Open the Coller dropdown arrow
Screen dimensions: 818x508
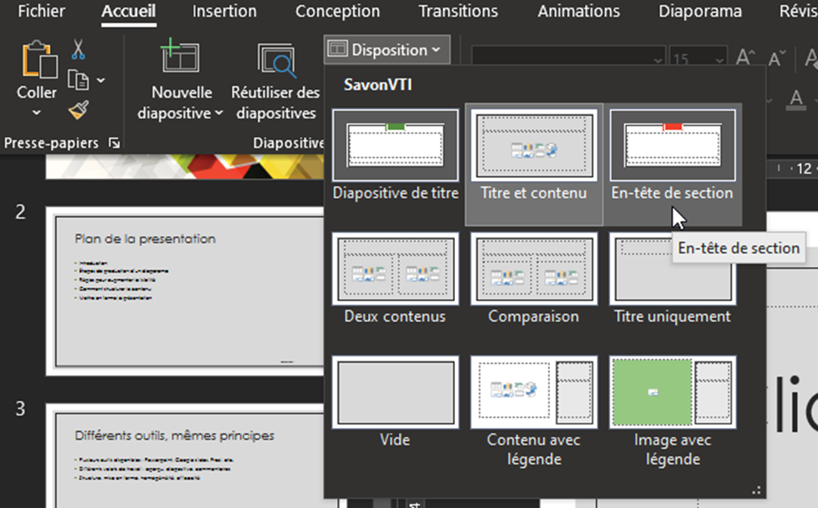(x=37, y=113)
